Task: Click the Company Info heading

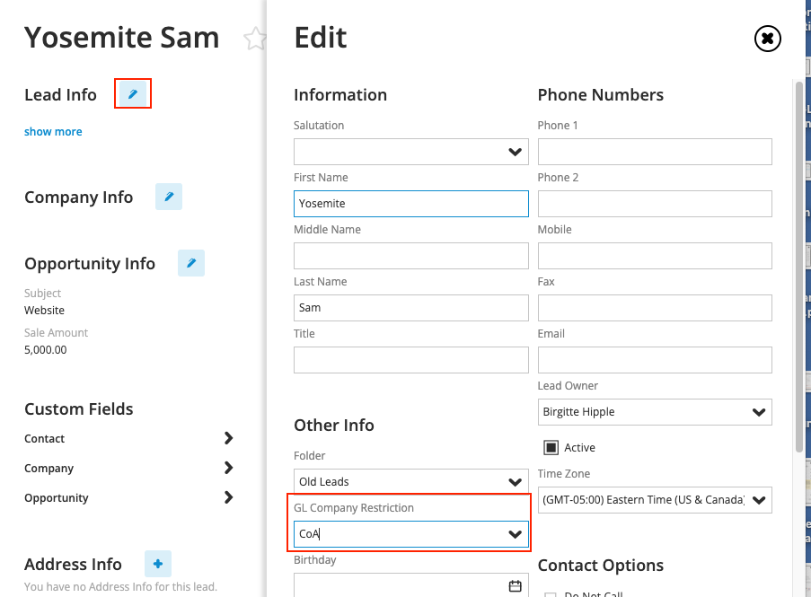Action: 79,197
